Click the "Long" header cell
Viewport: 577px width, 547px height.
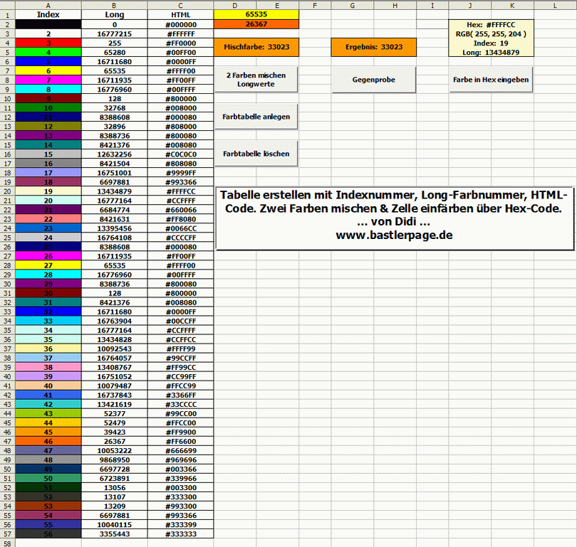[x=115, y=15]
